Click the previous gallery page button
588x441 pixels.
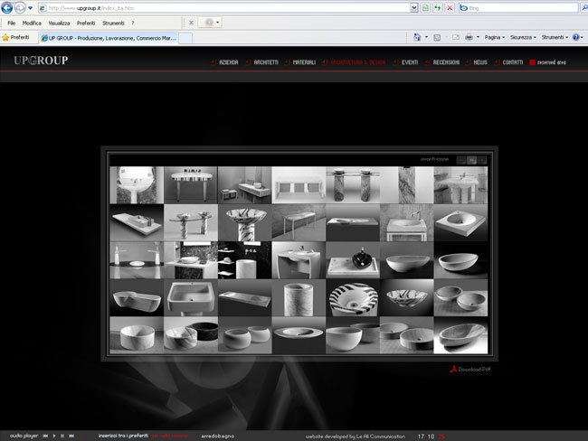[461, 160]
